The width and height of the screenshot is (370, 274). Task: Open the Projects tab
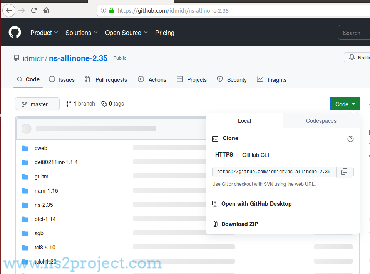click(x=192, y=80)
